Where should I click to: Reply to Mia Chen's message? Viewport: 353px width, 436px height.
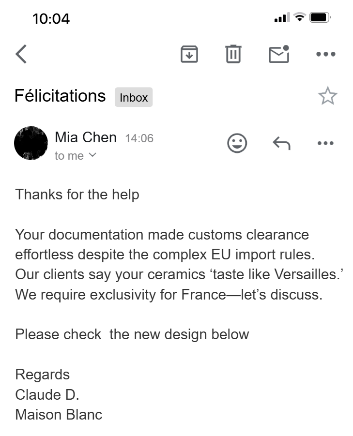(281, 143)
